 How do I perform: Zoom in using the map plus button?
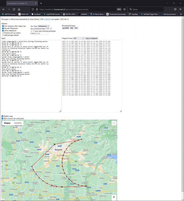114,197
